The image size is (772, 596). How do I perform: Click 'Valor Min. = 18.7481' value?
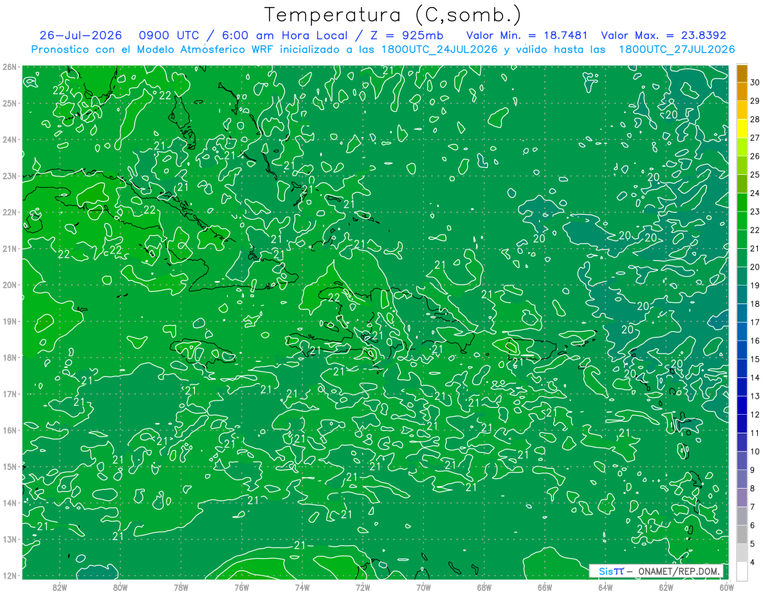pos(528,35)
